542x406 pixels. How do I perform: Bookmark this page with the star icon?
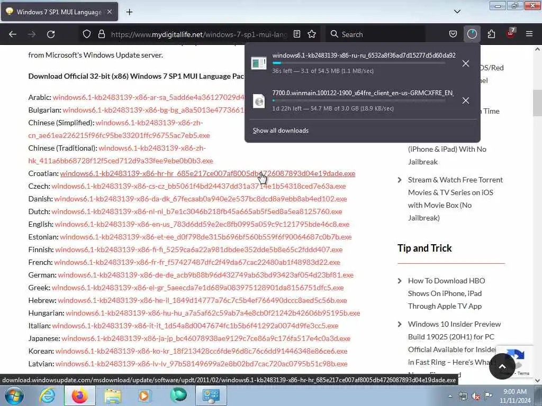click(312, 34)
